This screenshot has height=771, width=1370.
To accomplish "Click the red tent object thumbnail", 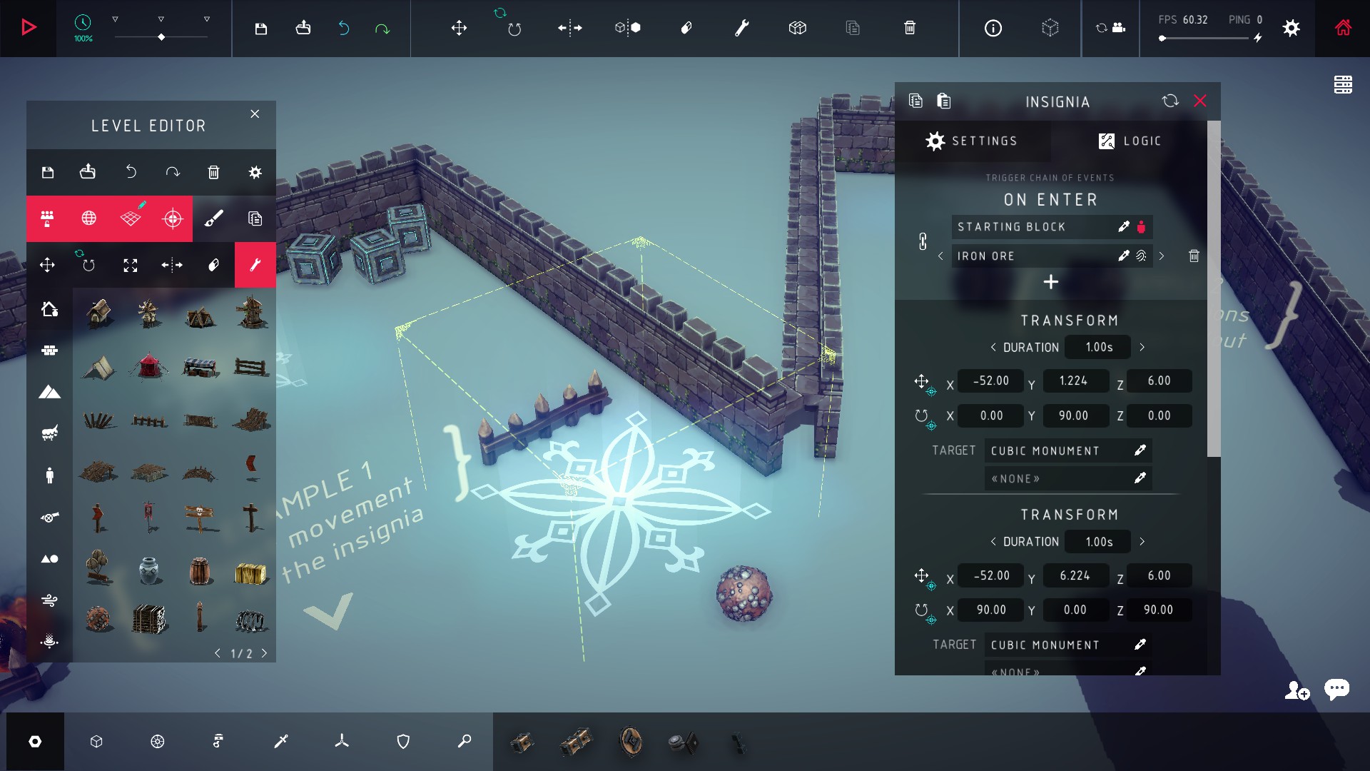I will tap(149, 366).
